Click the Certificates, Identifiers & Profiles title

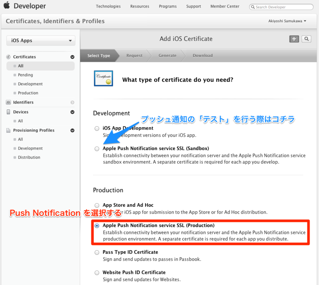[x=55, y=21]
